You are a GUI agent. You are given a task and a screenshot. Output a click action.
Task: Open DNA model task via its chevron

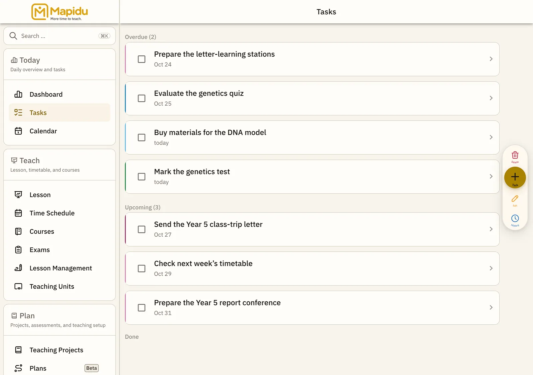[491, 137]
